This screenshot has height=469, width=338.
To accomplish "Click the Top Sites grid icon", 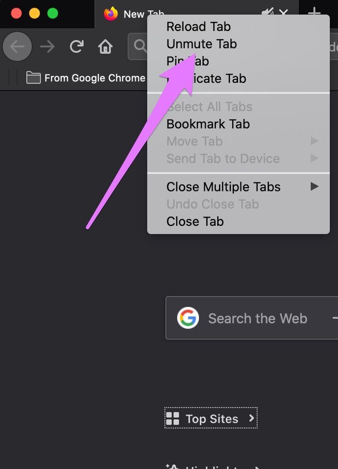I will (x=172, y=418).
